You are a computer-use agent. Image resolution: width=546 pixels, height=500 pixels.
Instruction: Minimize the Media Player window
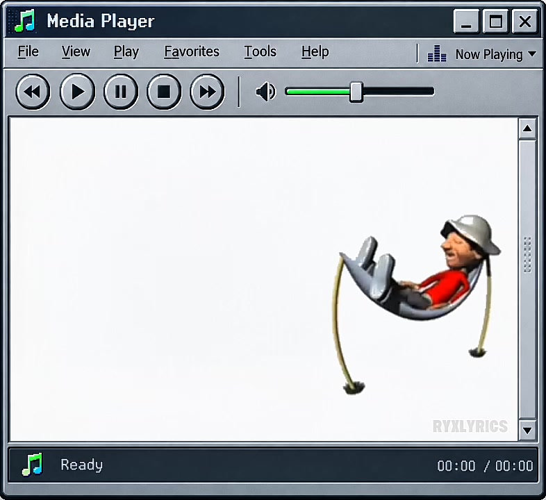coord(466,22)
